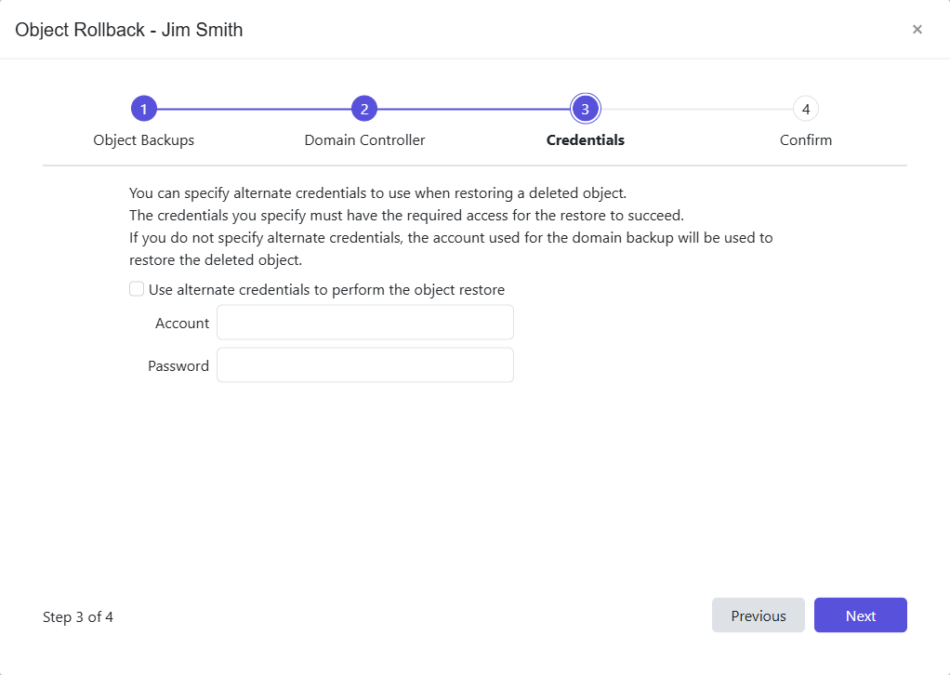
Task: Click inside the Password input field
Action: pyautogui.click(x=364, y=364)
